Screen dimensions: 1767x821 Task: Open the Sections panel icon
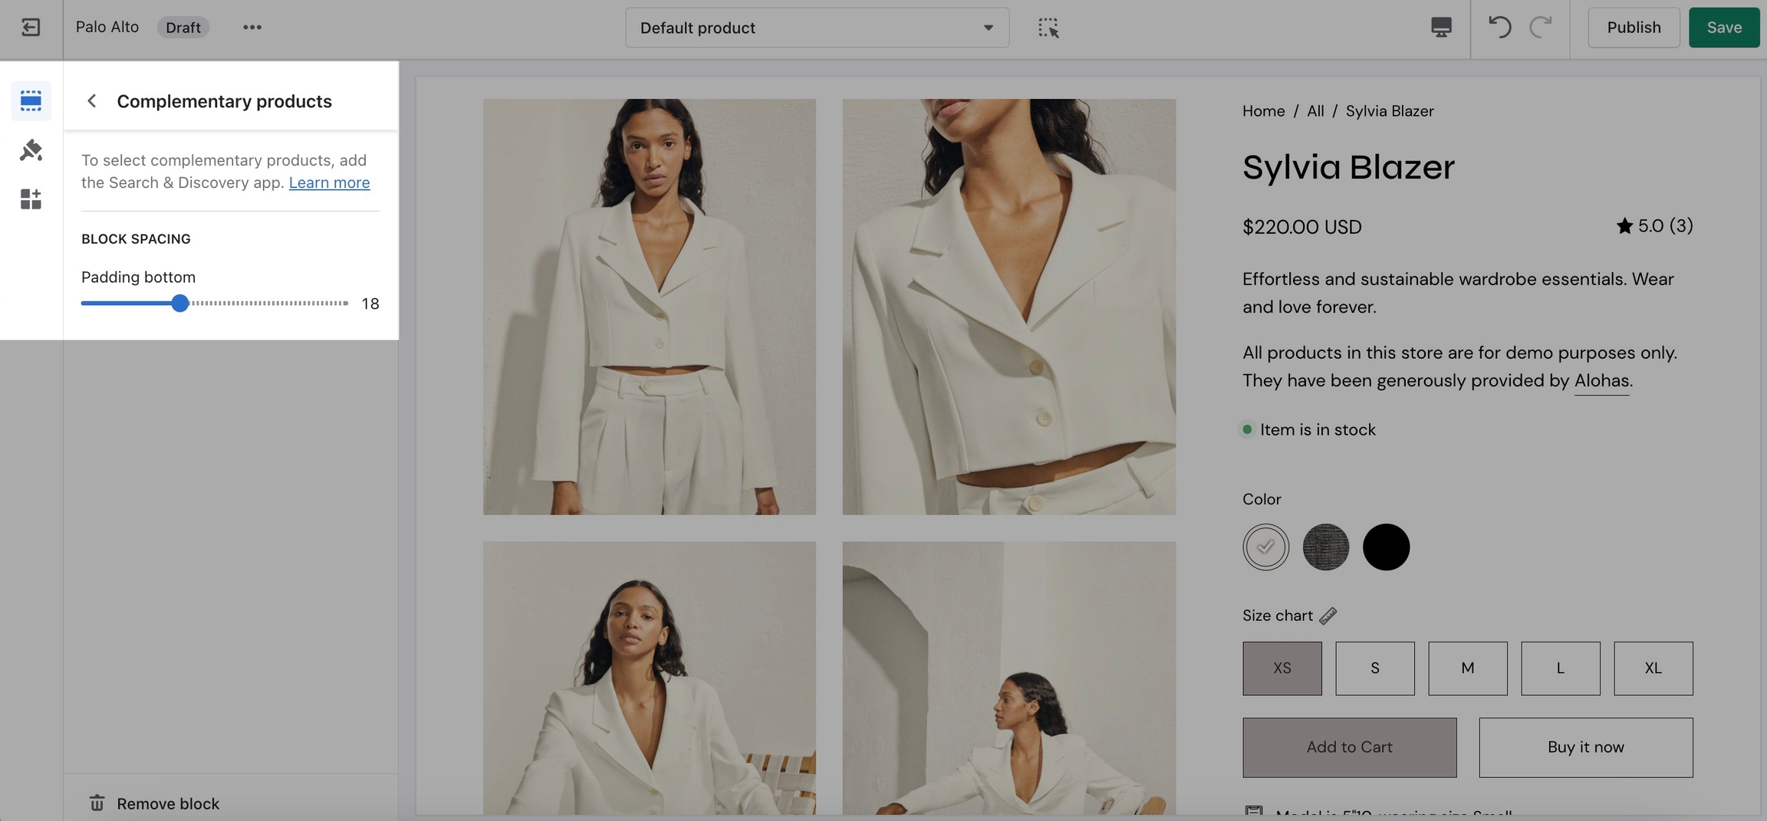click(x=31, y=100)
